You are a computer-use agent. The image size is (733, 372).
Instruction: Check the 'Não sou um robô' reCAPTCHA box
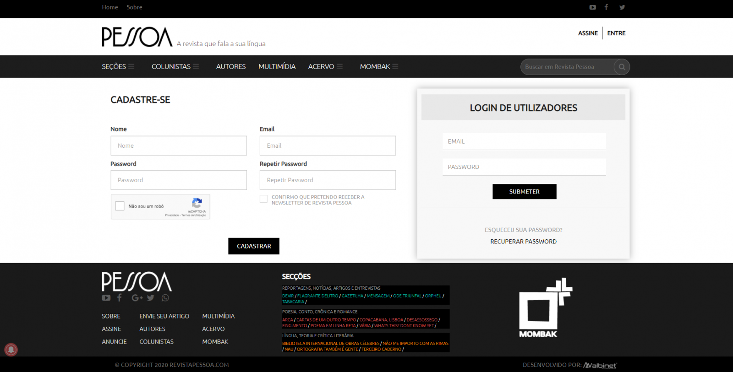120,206
